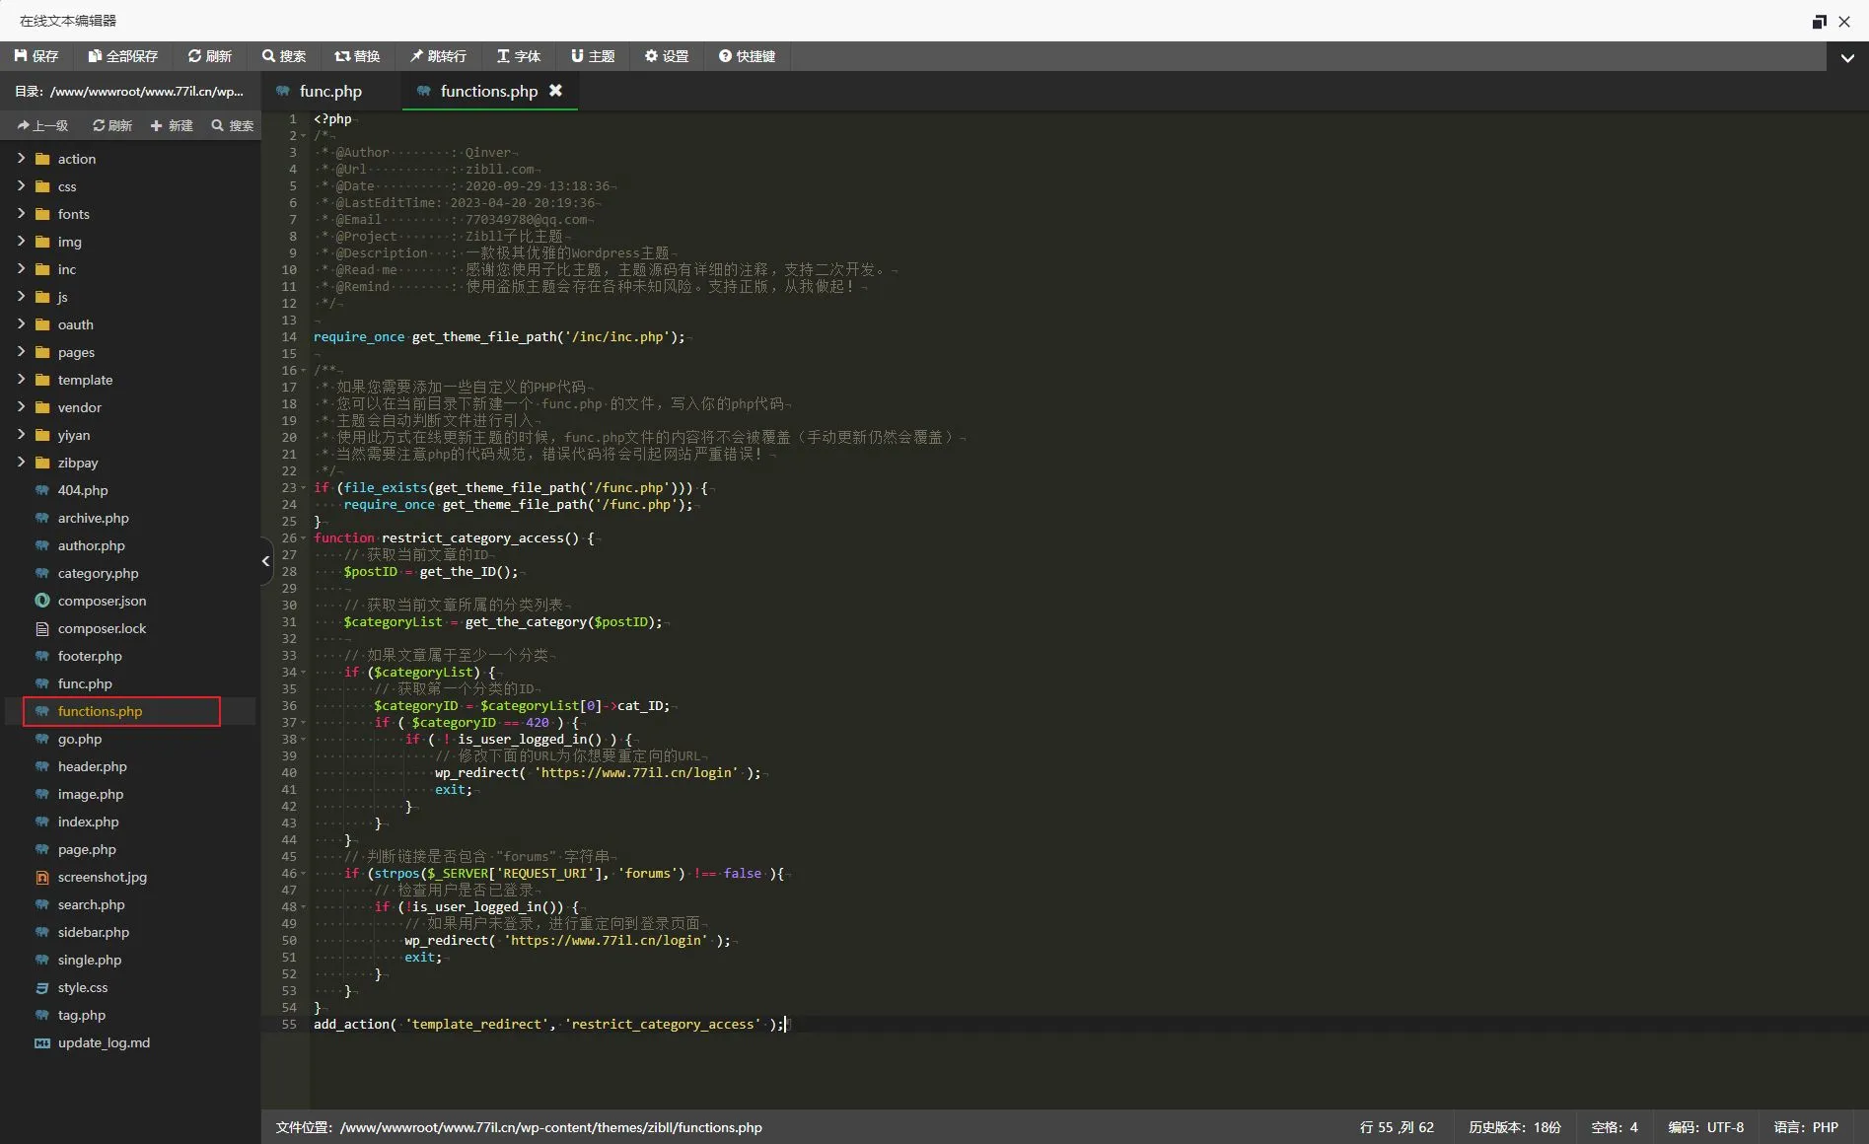The image size is (1869, 1144).
Task: Fold code block at line 26
Action: (x=303, y=538)
